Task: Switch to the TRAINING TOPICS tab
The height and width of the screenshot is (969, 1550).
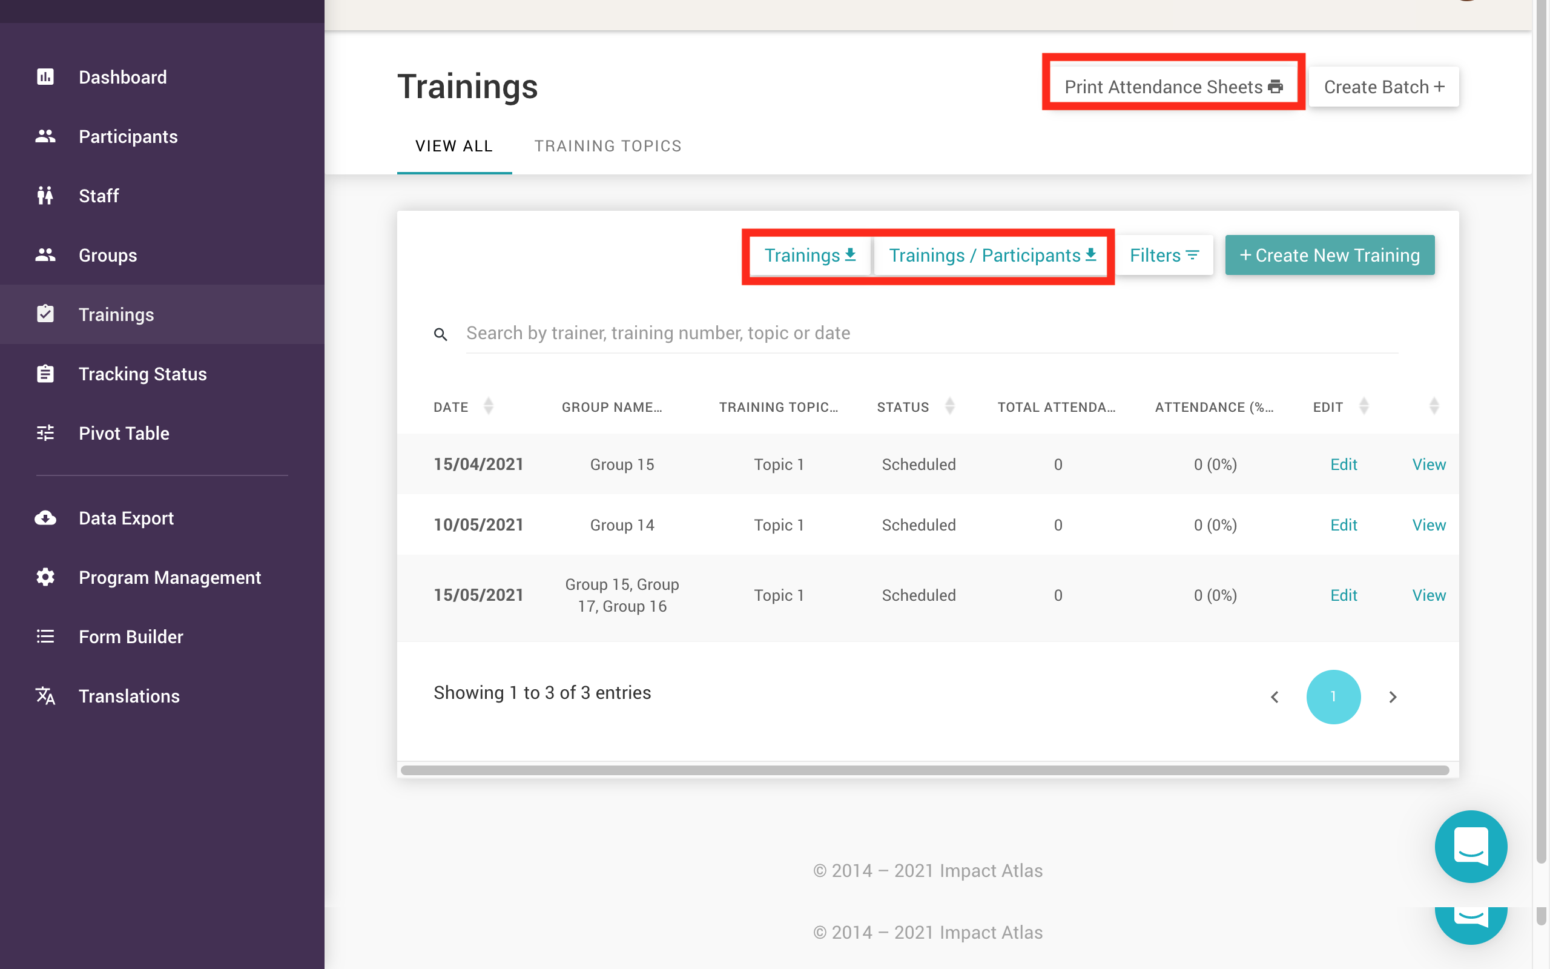Action: coord(608,145)
